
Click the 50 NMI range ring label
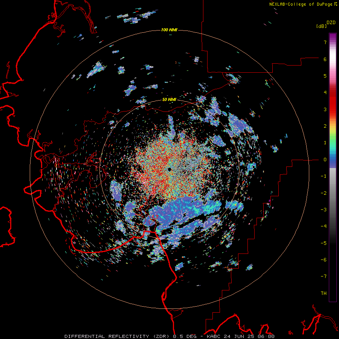click(169, 99)
